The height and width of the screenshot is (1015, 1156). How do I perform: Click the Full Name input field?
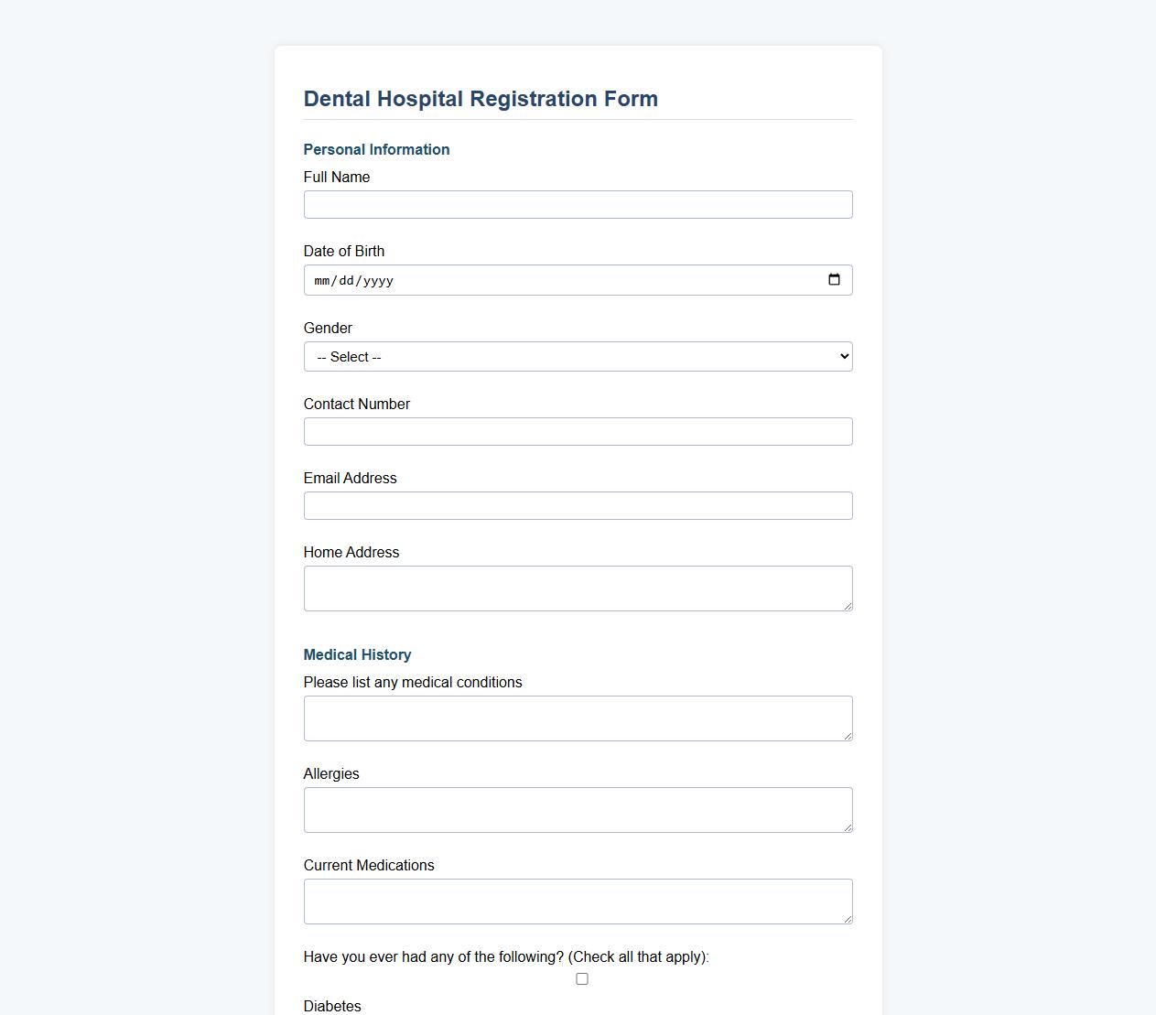578,204
